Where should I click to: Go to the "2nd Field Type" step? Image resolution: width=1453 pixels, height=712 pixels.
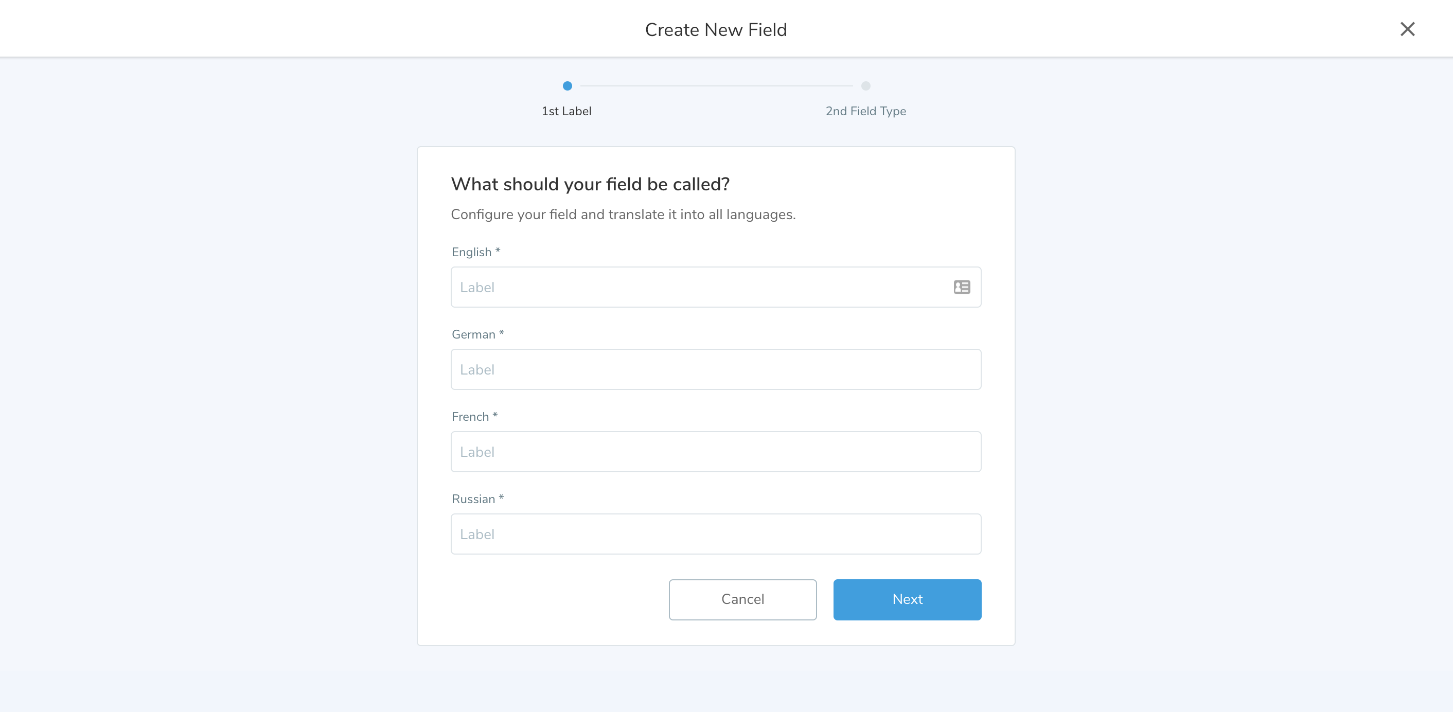pos(865,111)
